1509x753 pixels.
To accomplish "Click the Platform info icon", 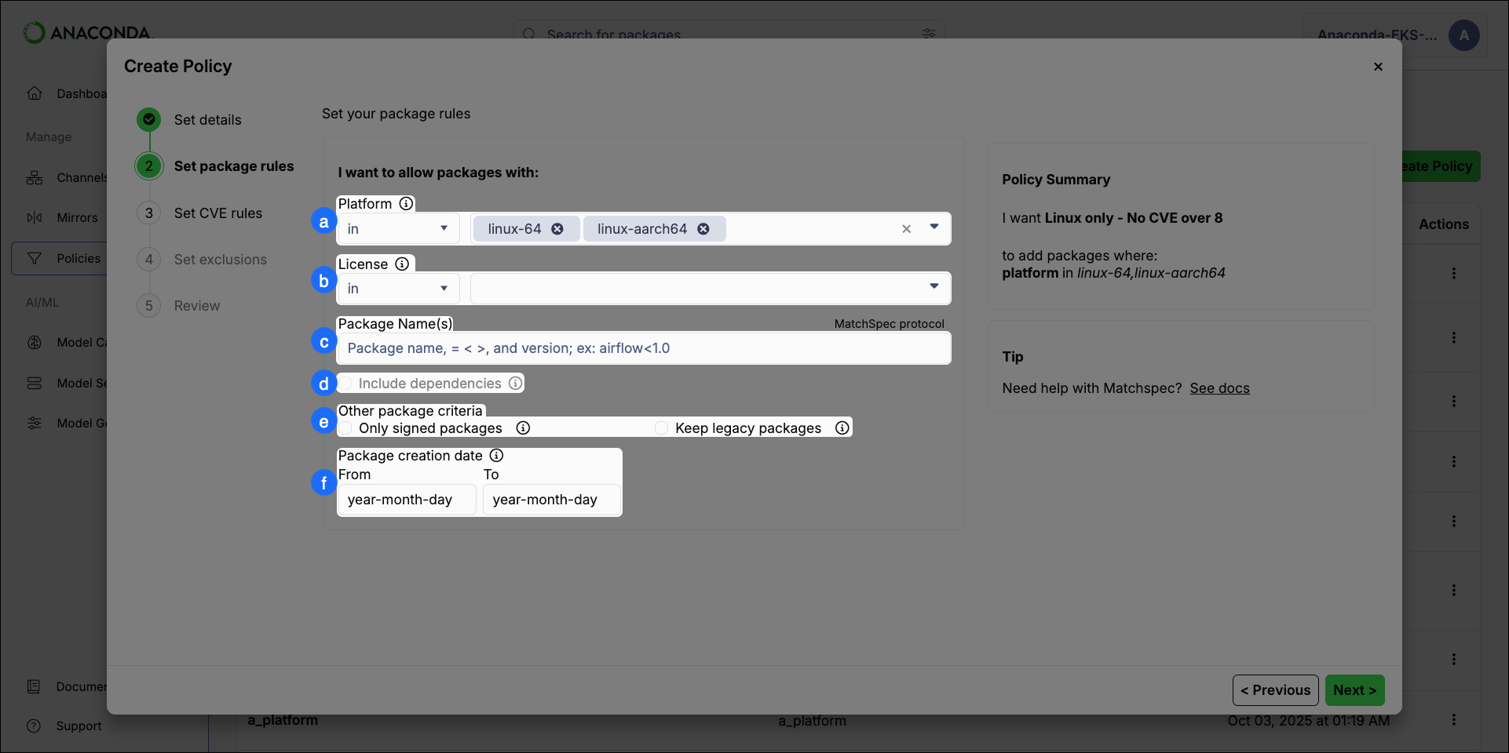I will click(406, 204).
